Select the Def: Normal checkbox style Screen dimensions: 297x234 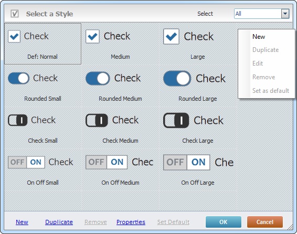tap(43, 44)
